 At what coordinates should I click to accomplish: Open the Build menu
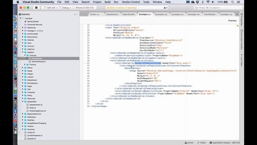click(x=107, y=2)
